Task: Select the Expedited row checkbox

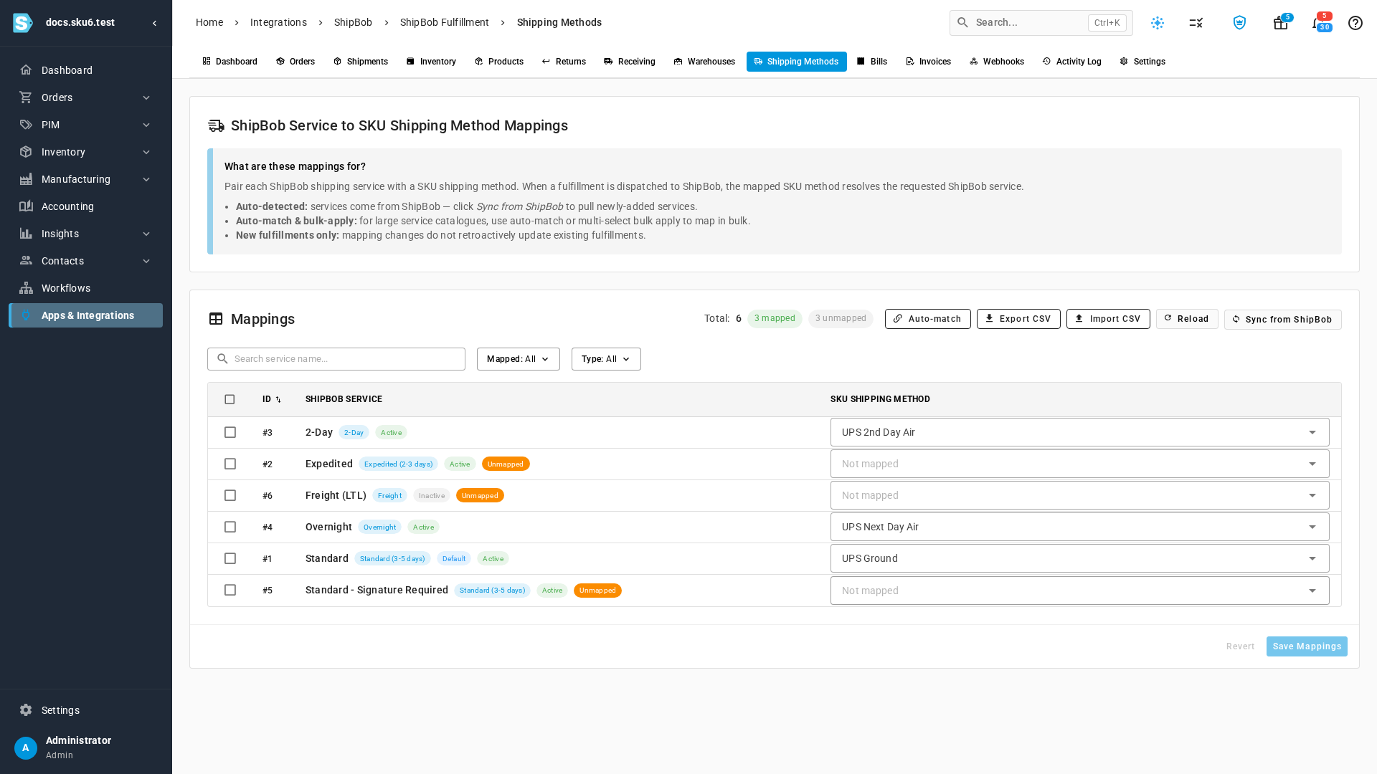Action: [230, 464]
